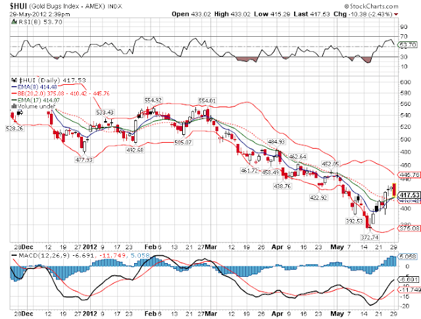The width and height of the screenshot is (421, 319).
Task: Click the -11.749 tag on MACD right axis
Action: click(x=410, y=290)
